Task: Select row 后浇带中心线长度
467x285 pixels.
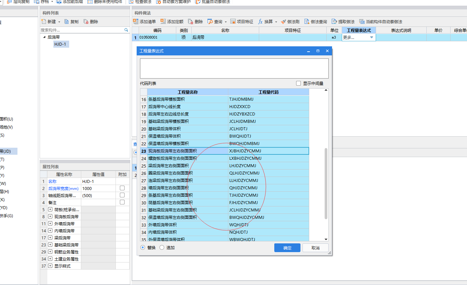Action: tap(224, 107)
